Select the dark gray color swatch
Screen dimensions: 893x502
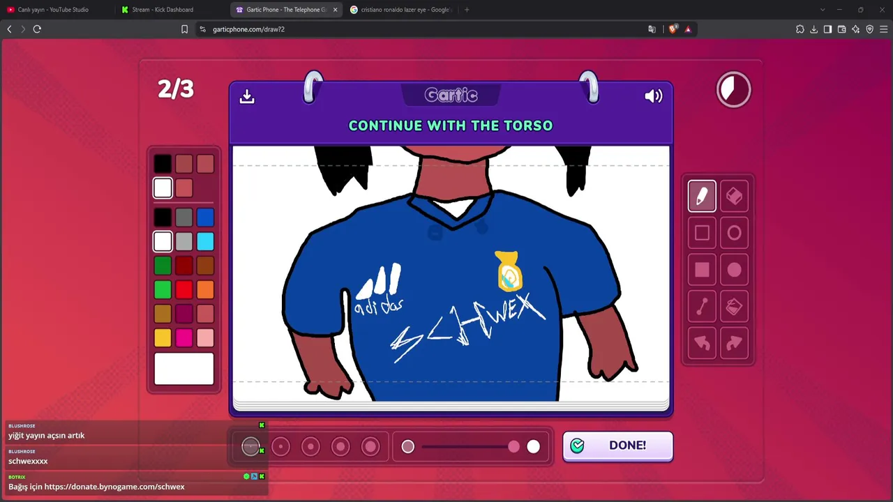(183, 218)
